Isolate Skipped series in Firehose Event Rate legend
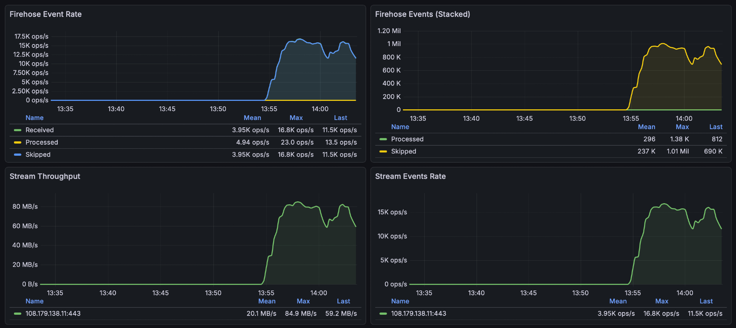736x328 pixels. click(x=38, y=155)
